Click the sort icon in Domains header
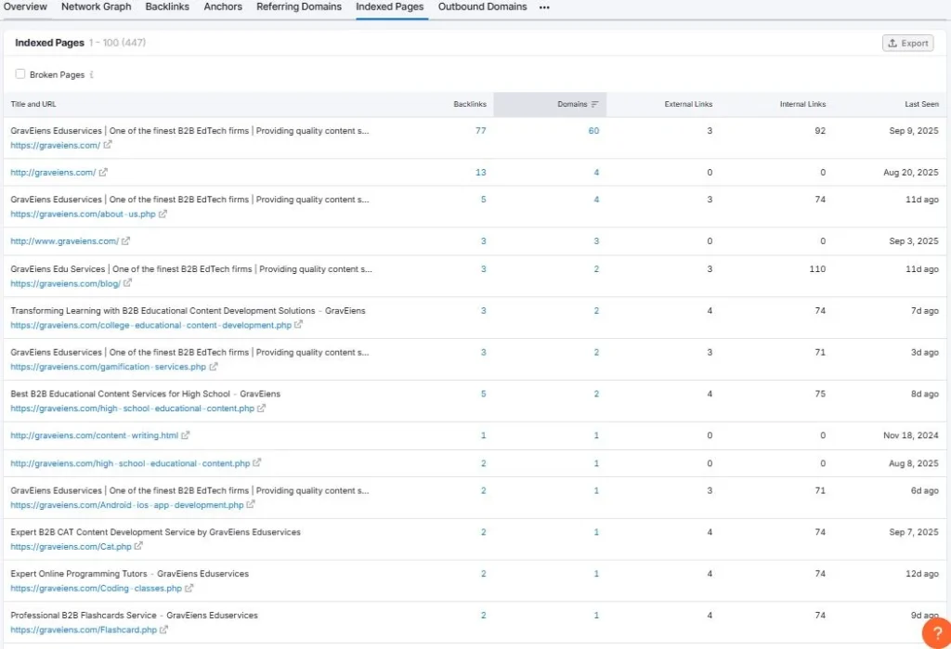The image size is (951, 649). coord(594,104)
